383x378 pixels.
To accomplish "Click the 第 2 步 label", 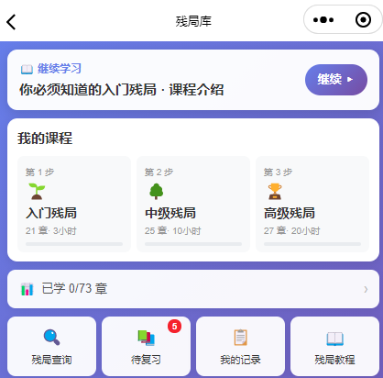I will 159,172.
